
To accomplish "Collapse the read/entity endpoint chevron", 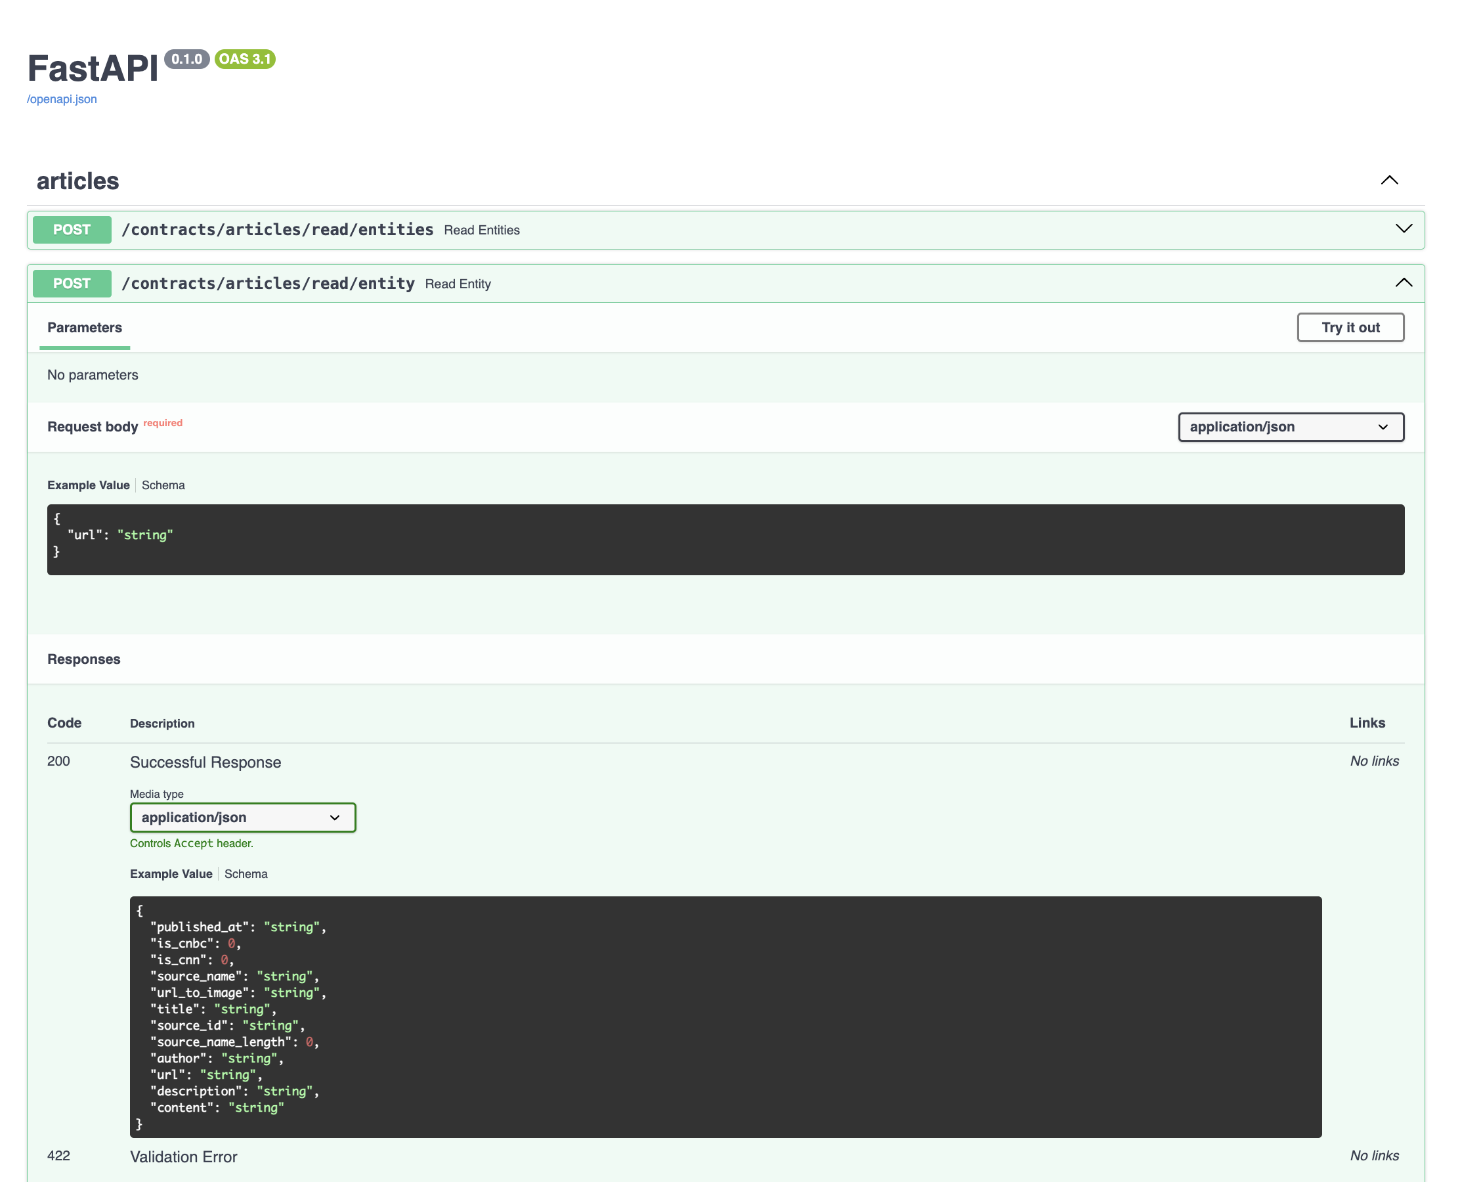I will tap(1404, 282).
